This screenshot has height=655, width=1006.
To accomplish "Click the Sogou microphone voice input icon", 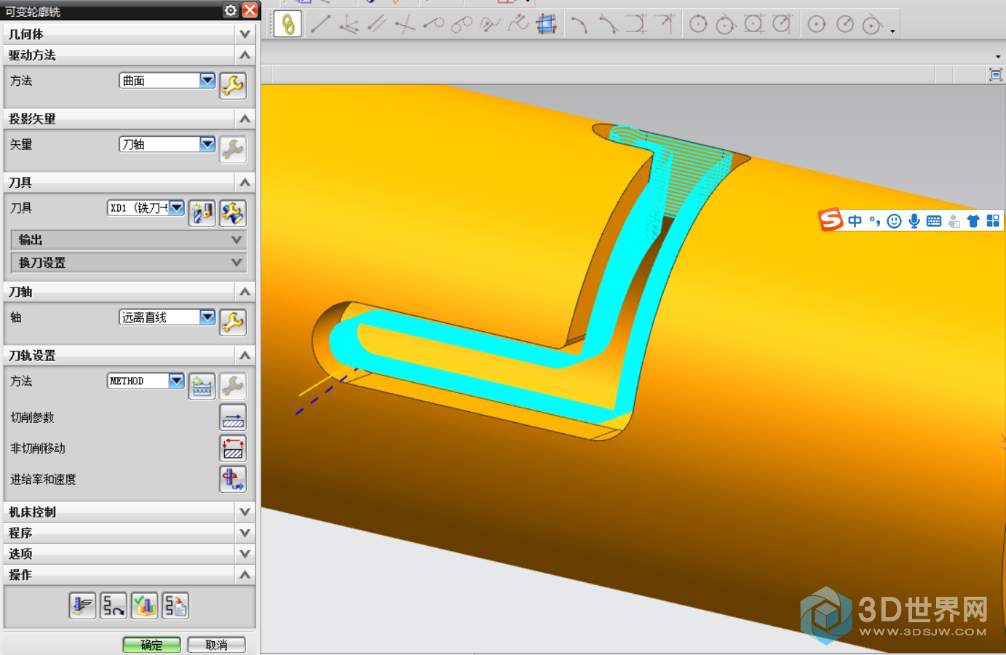I will click(x=914, y=221).
